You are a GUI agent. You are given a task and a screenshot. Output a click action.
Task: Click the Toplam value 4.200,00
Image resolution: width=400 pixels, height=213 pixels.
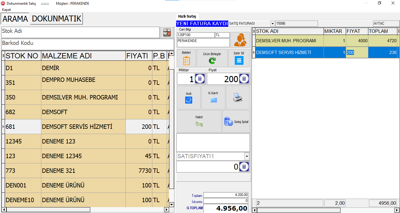(x=226, y=195)
